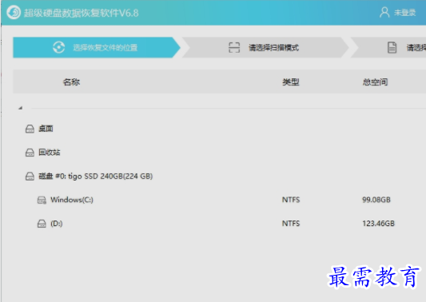Sort by the 总空间 column header
Image resolution: width=426 pixels, height=302 pixels.
click(375, 81)
